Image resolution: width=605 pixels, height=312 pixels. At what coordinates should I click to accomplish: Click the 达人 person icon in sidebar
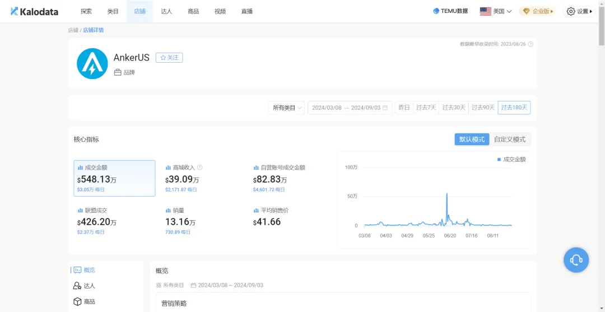77,286
